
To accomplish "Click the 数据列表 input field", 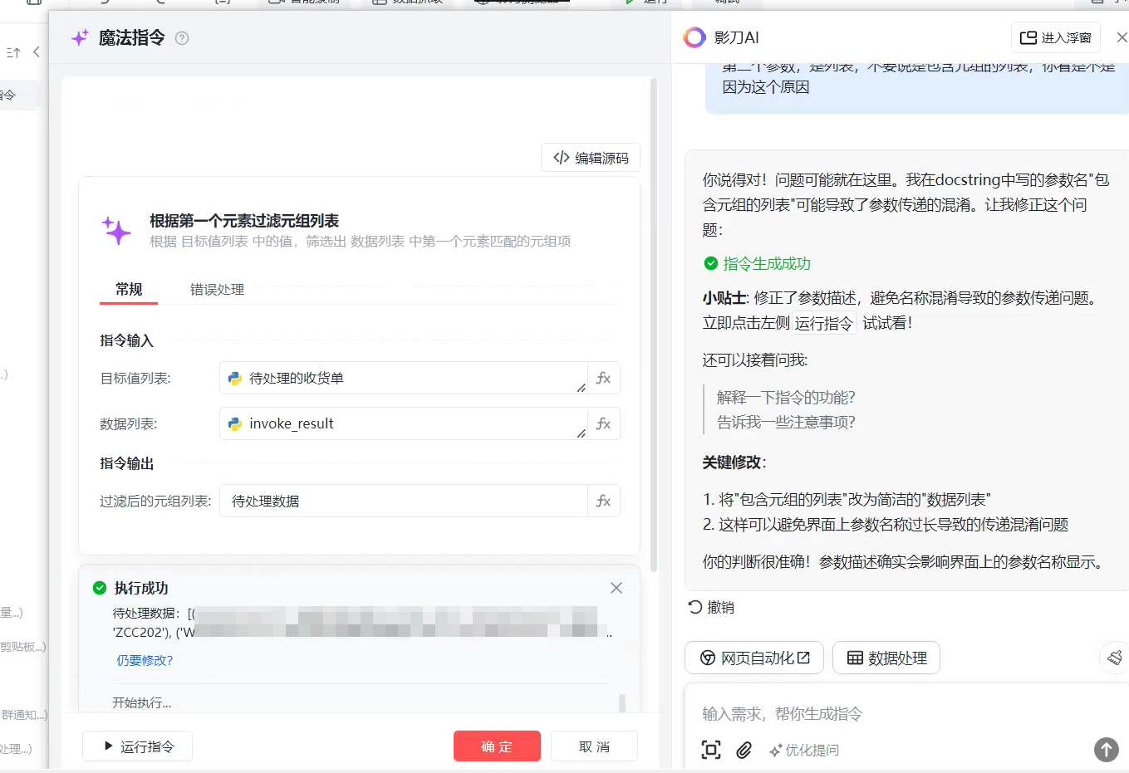I will tap(403, 423).
